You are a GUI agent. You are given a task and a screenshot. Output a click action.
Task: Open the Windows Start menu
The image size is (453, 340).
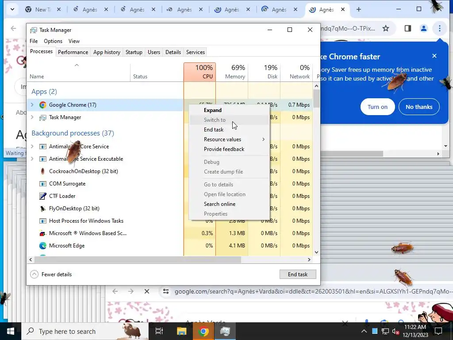coord(11,331)
